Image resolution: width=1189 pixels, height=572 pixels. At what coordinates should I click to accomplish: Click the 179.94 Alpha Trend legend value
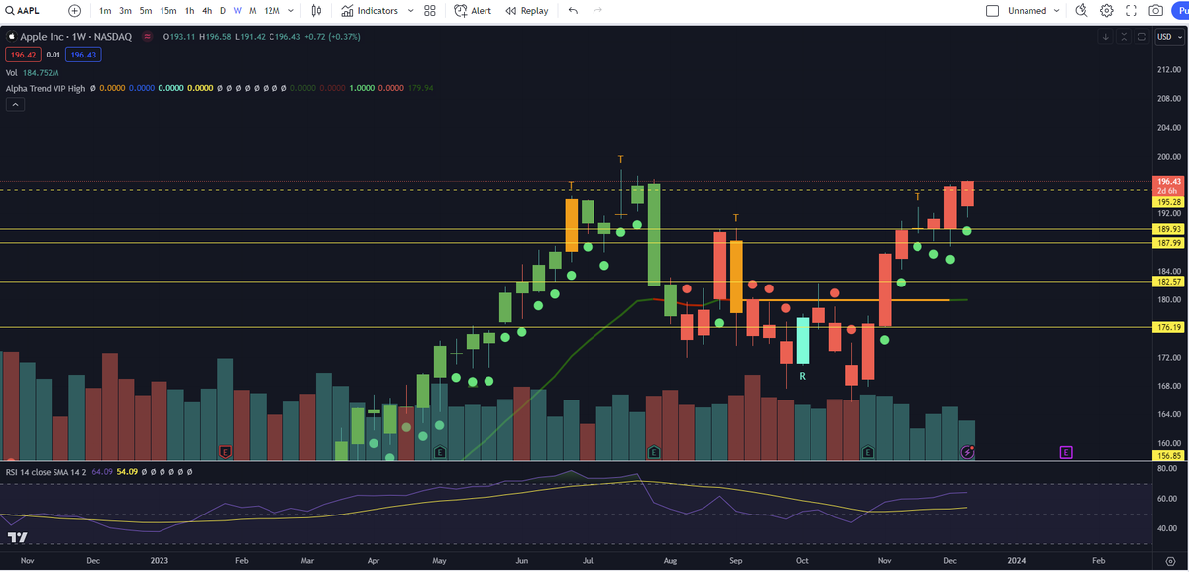click(420, 88)
